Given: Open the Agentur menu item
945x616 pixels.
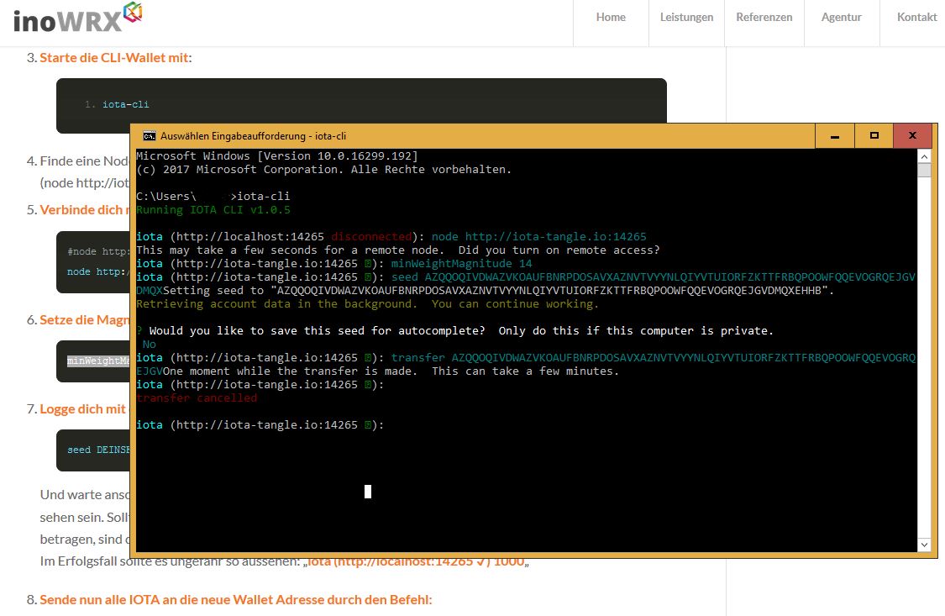Looking at the screenshot, I should 842,18.
